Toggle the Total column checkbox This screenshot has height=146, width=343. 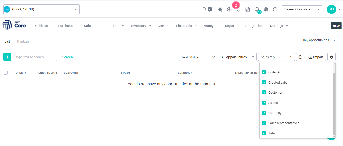pyautogui.click(x=264, y=133)
